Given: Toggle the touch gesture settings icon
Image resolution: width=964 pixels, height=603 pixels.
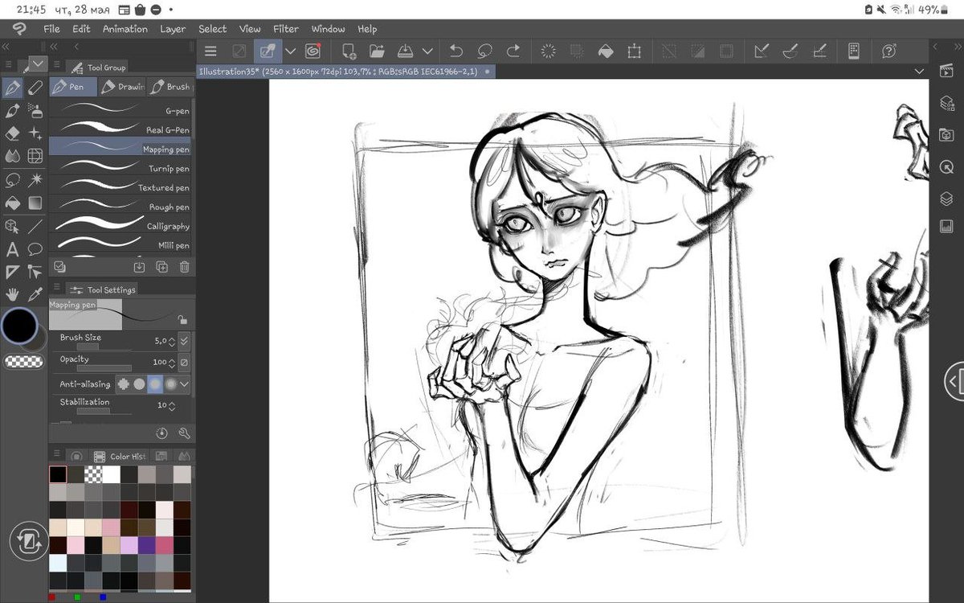Looking at the screenshot, I should click(267, 51).
